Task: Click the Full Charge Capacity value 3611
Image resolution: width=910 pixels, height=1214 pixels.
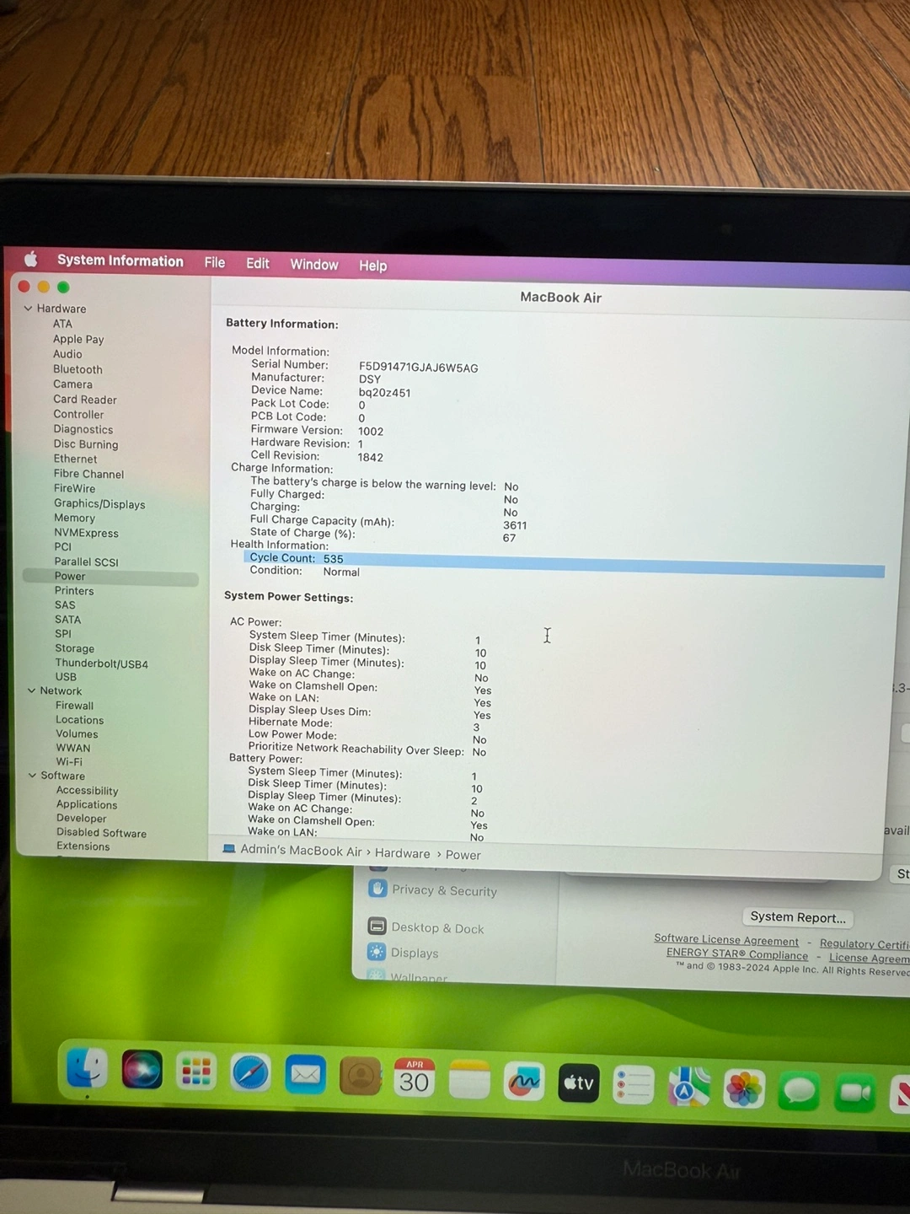Action: coord(515,525)
